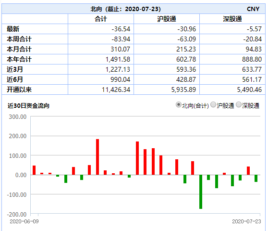
Task: Click the value -30.96
Action: 187,29
